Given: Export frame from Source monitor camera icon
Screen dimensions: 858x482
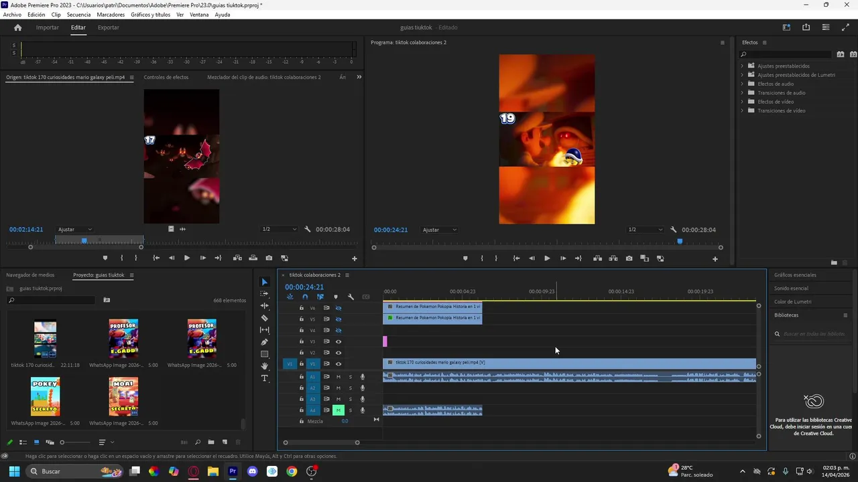Looking at the screenshot, I should pyautogui.click(x=269, y=258).
